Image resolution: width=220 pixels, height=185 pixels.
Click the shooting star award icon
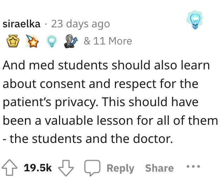click(x=32, y=41)
